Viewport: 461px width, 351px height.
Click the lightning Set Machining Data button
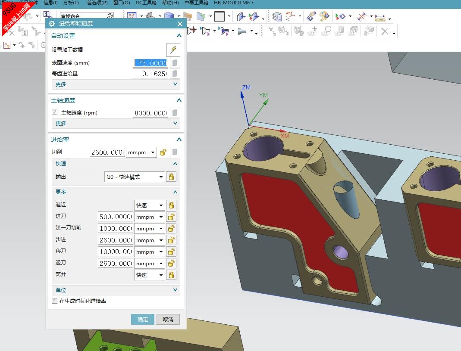(173, 50)
